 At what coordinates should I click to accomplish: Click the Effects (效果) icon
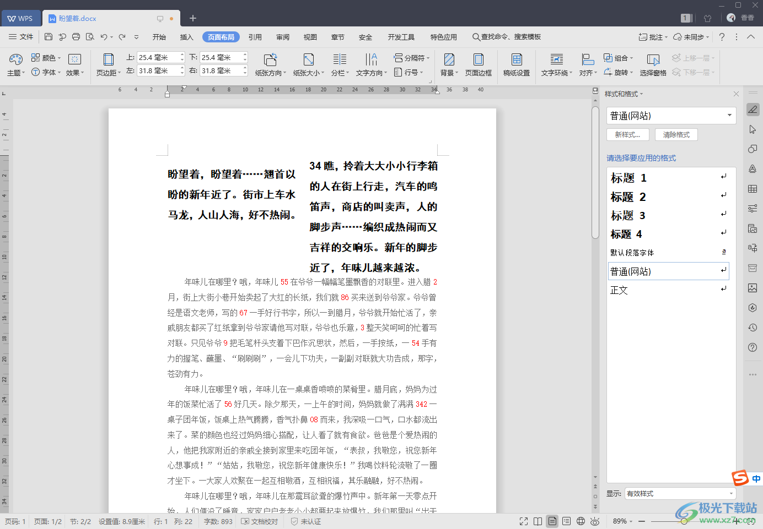click(x=75, y=59)
